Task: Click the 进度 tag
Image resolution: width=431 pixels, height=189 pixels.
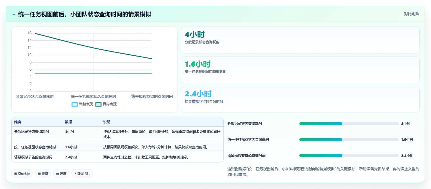Action: (61, 173)
